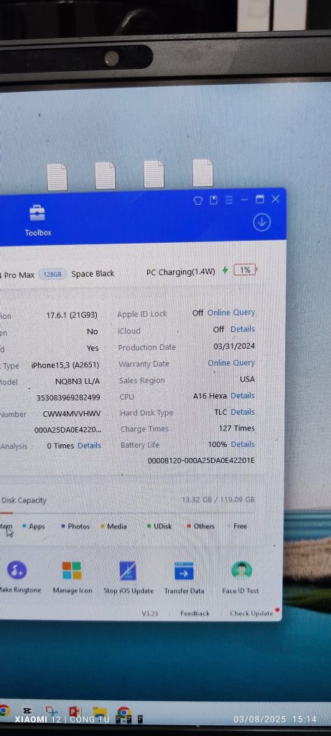The image size is (331, 736).
Task: Open the Make Ringtone tool
Action: click(19, 577)
